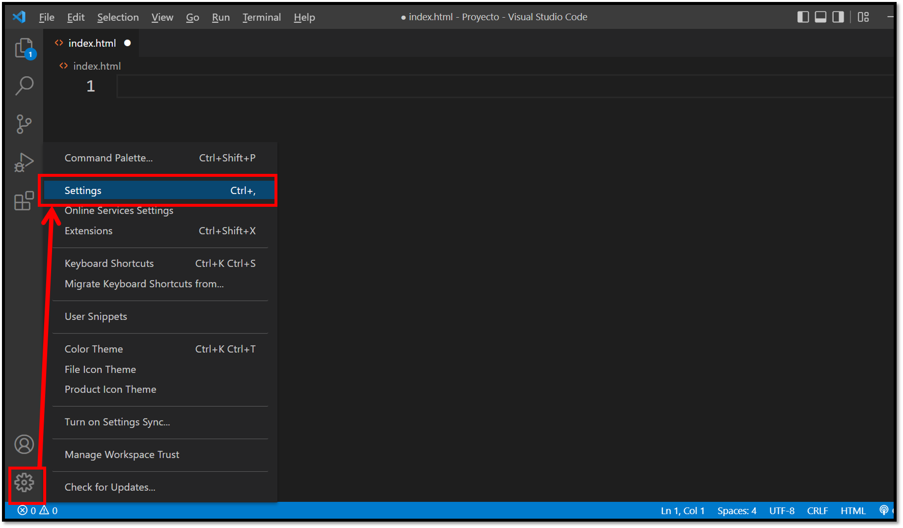Choose Command Palette... from the menu

tap(160, 158)
